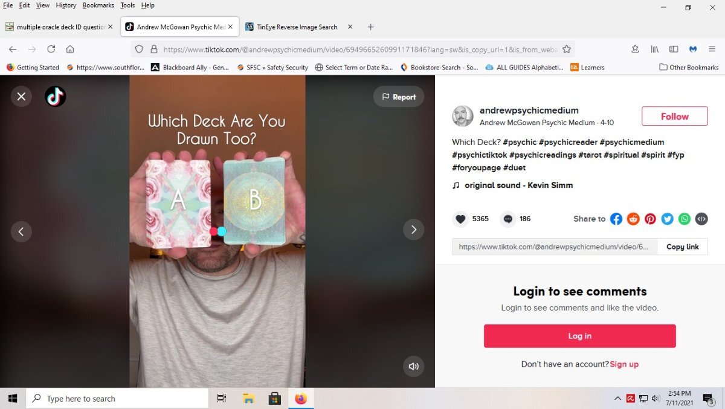Click the video link text field

pos(554,246)
